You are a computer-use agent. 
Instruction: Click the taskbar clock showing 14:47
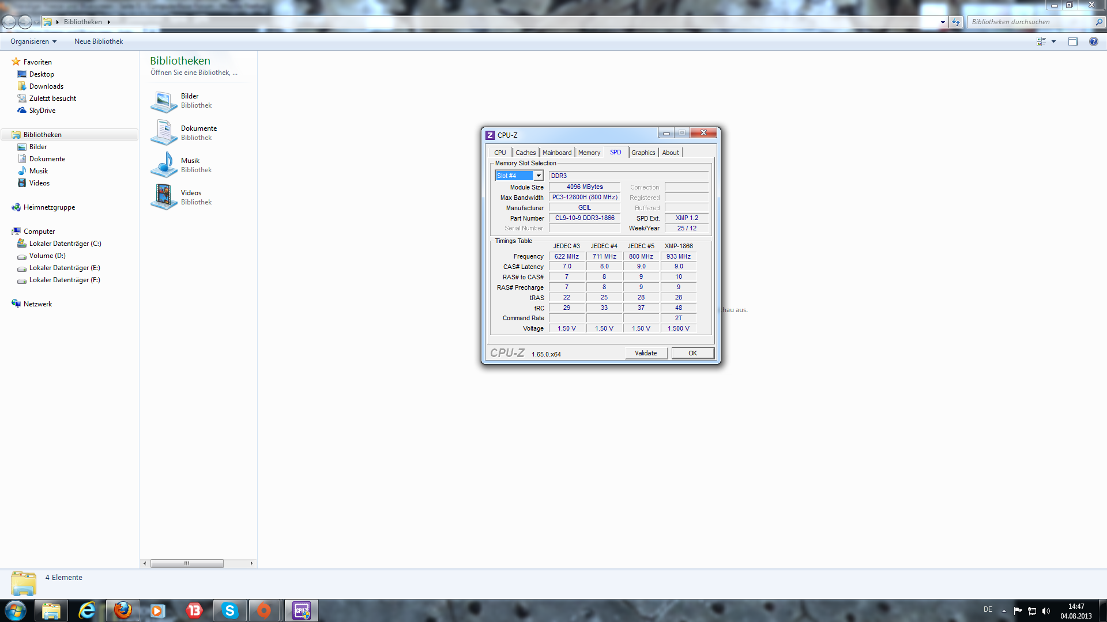1076,611
